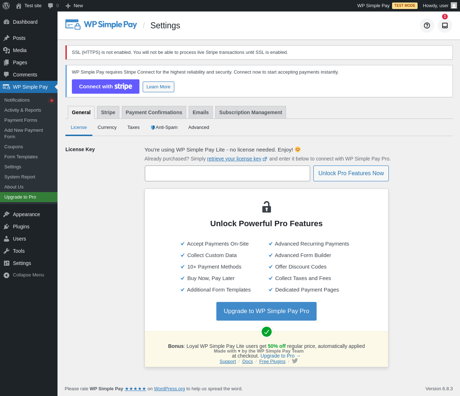The height and width of the screenshot is (396, 460).
Task: Click Connect with Stripe button
Action: (x=106, y=87)
